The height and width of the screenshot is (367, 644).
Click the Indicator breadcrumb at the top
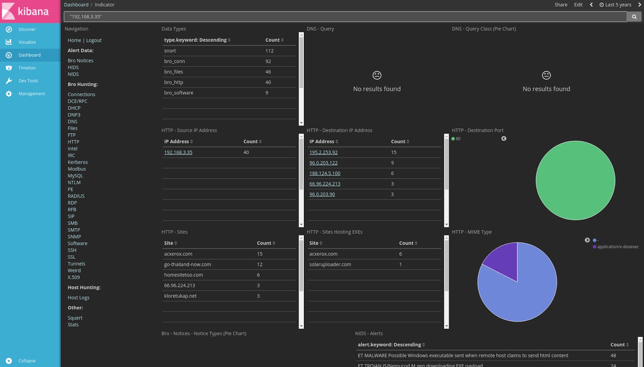(x=105, y=4)
